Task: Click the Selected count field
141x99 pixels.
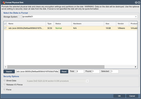Action: [x=115, y=71]
